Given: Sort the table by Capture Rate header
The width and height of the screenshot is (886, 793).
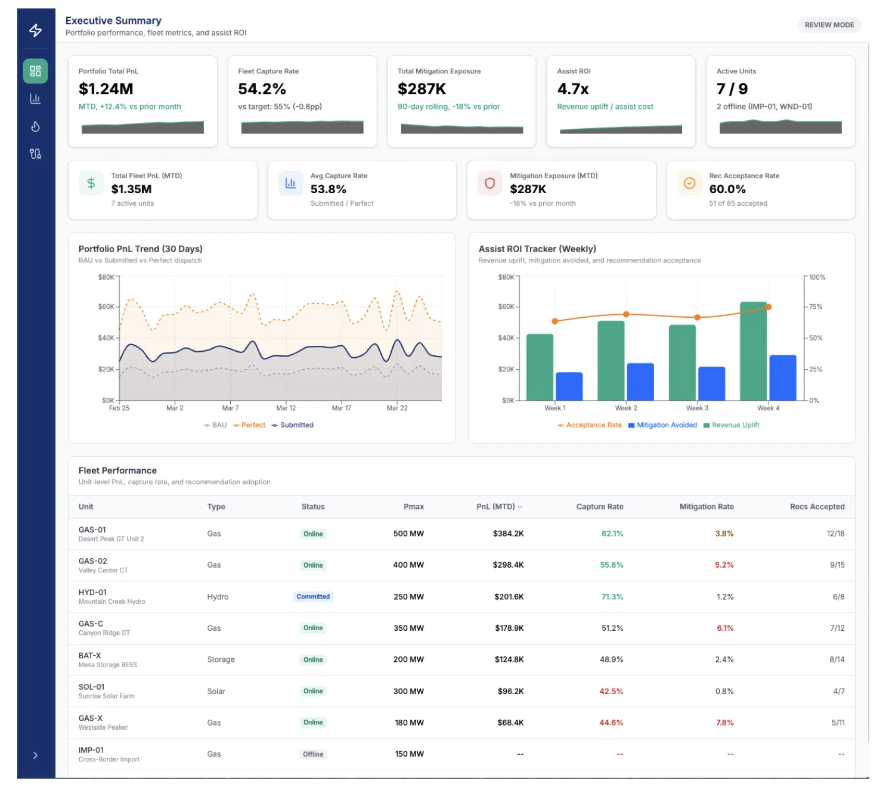Looking at the screenshot, I should [x=600, y=507].
